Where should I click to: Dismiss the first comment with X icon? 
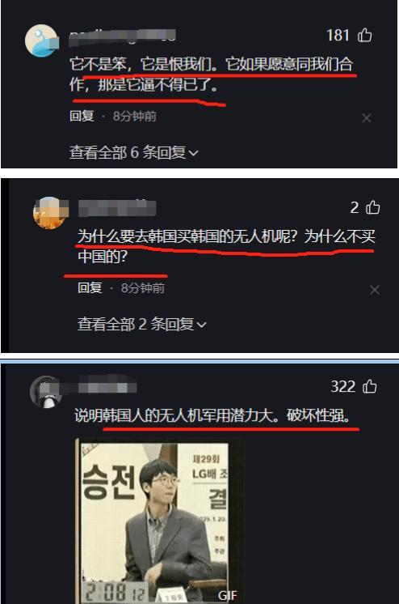coord(367,118)
